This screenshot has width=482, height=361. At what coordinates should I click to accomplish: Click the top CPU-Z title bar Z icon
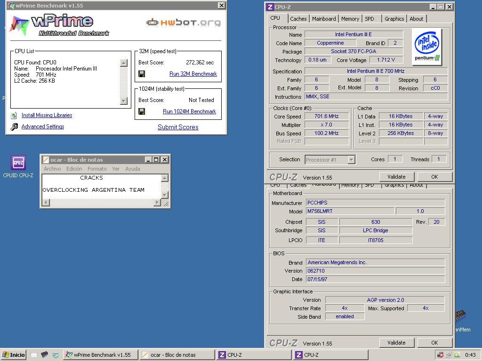270,7
